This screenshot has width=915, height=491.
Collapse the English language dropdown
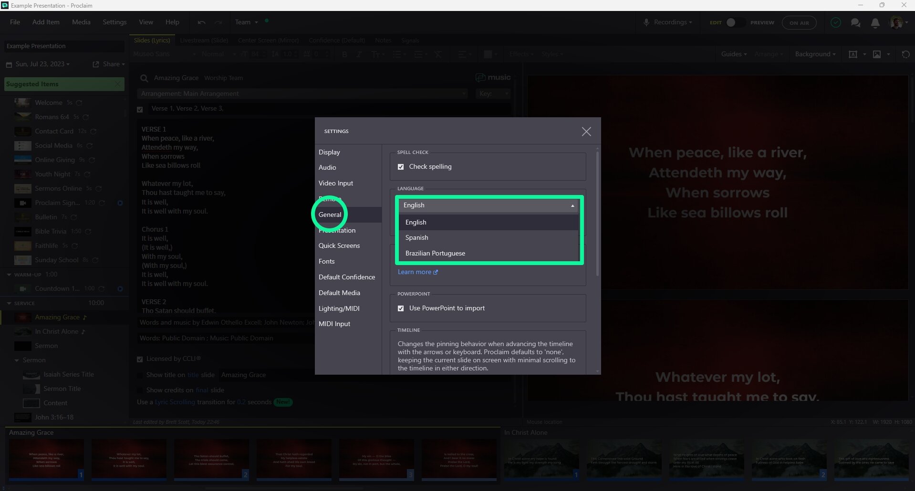572,205
